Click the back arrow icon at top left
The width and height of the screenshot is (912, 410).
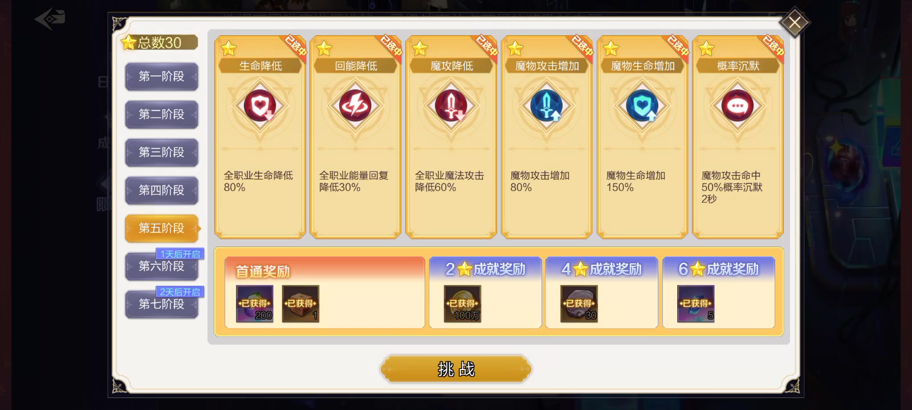[x=50, y=19]
